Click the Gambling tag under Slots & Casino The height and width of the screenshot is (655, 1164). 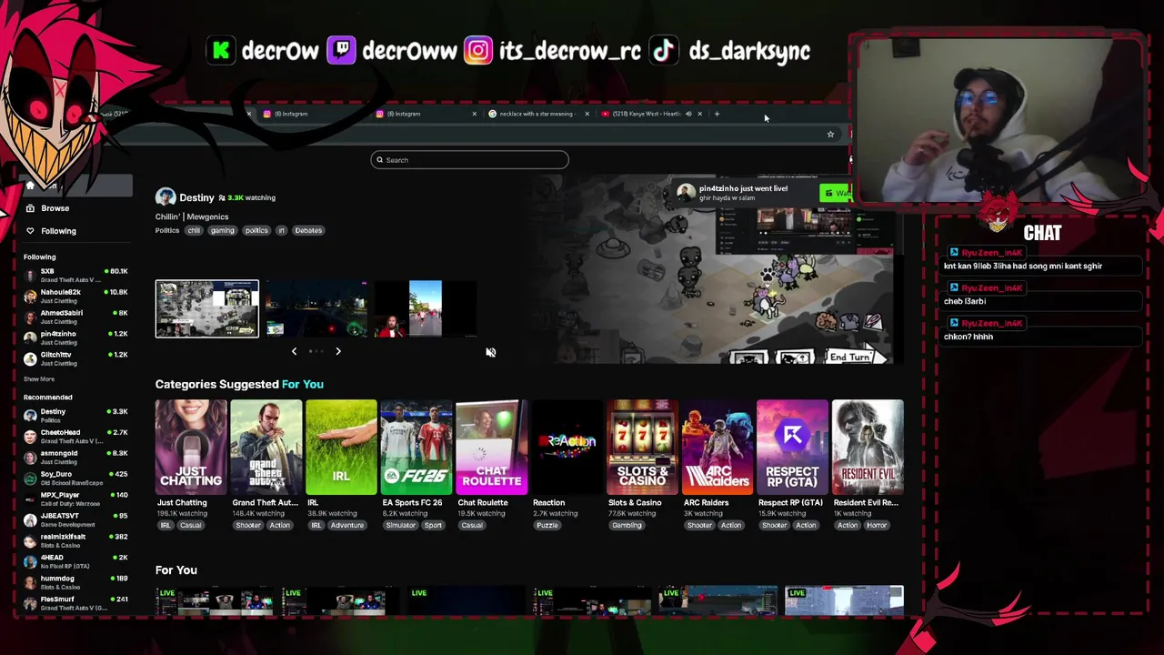(x=627, y=525)
